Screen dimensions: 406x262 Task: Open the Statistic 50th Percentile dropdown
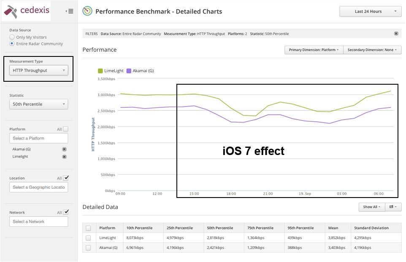point(38,104)
